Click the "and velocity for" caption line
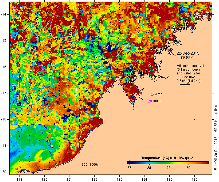Screen dimensions: 219x182 click(188, 73)
